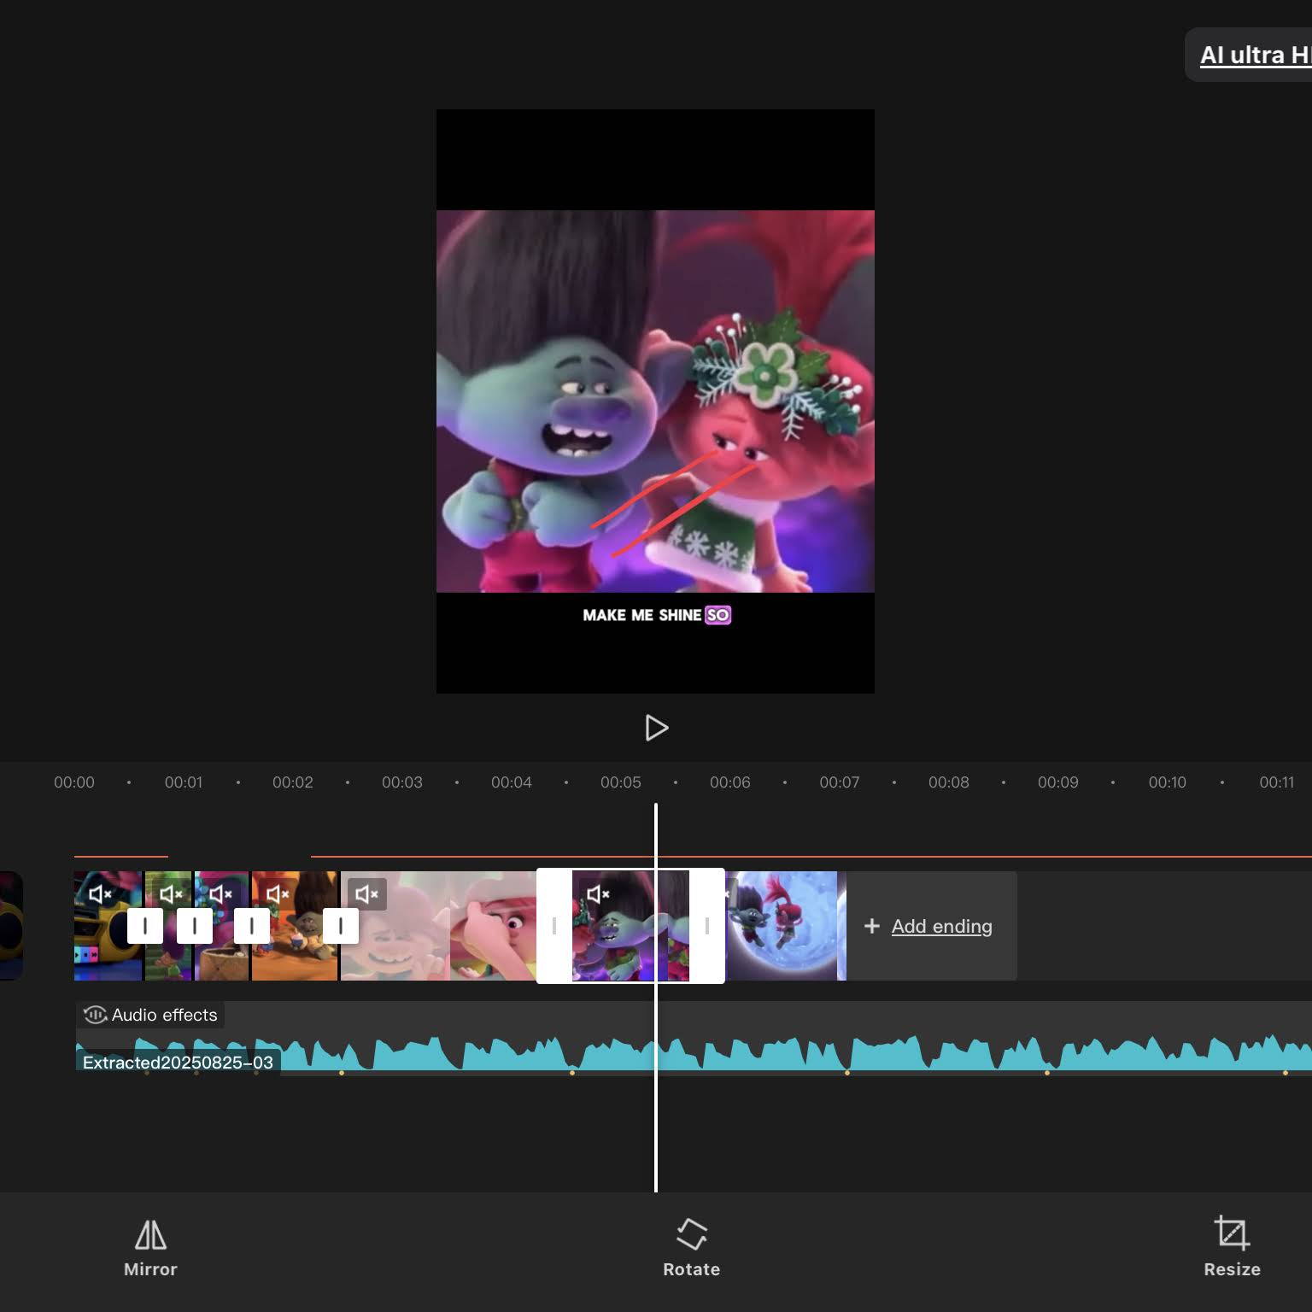Open the transition after the boombox clip
The height and width of the screenshot is (1312, 1312).
145,926
